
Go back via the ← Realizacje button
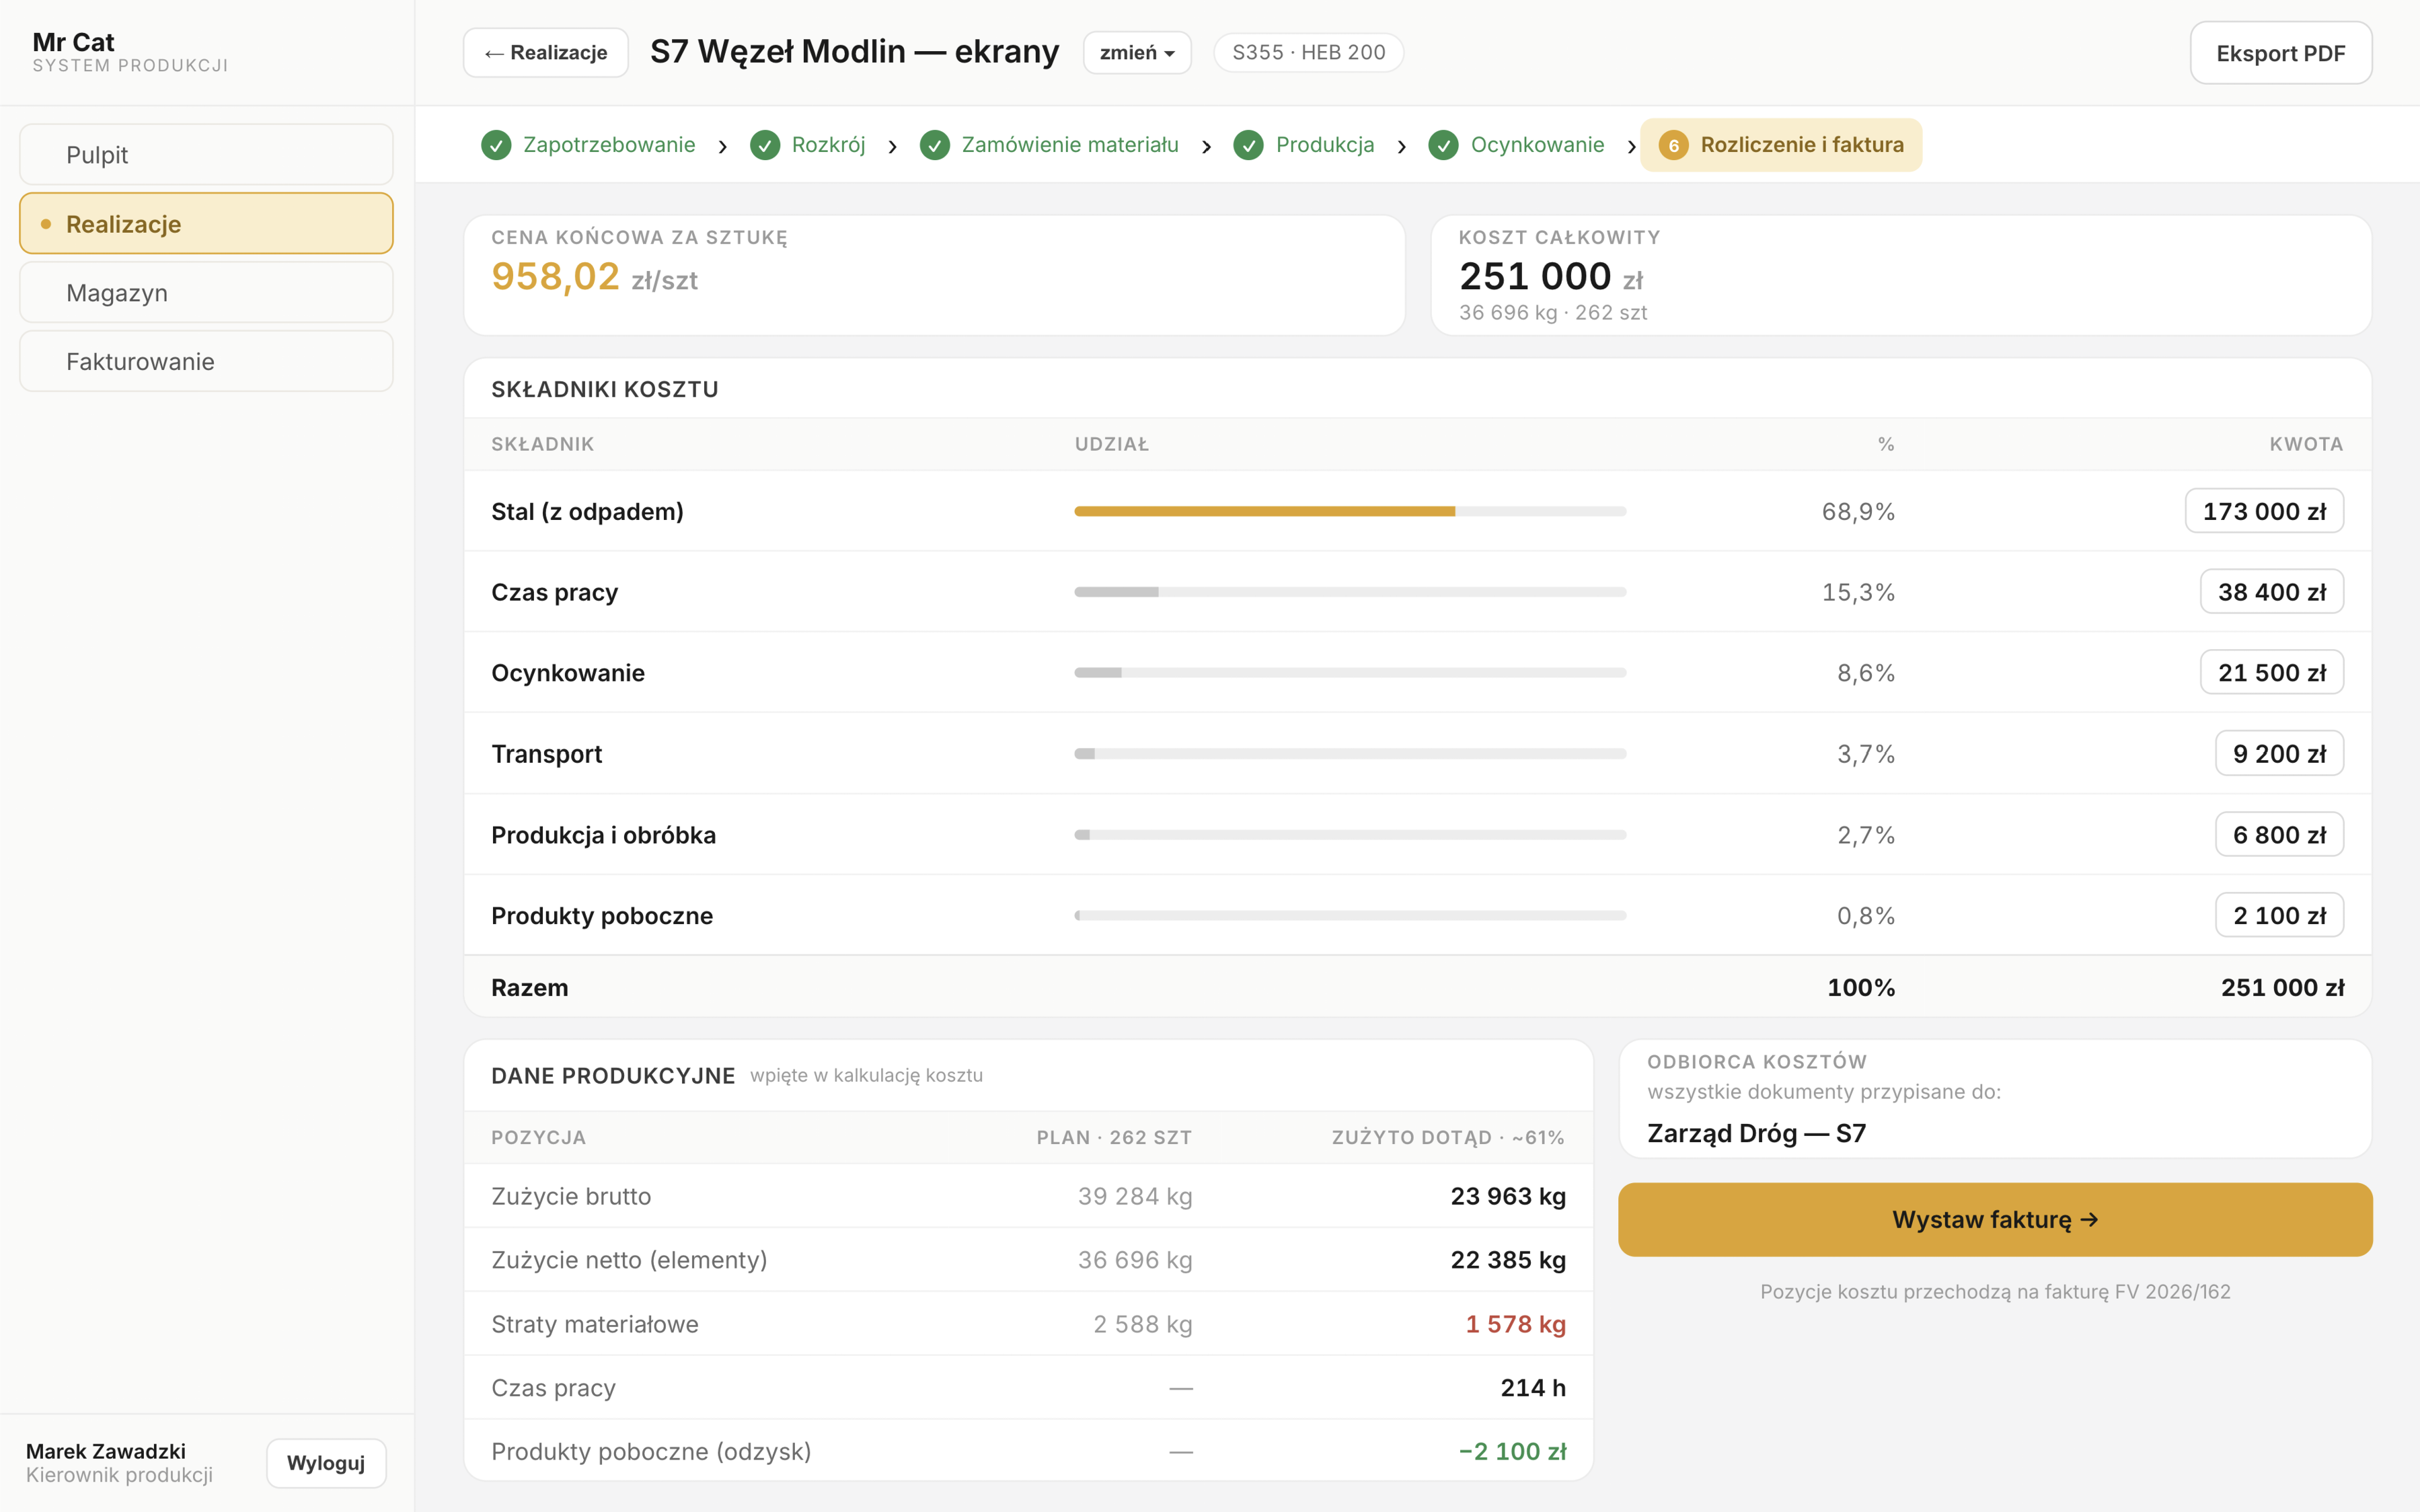(546, 52)
